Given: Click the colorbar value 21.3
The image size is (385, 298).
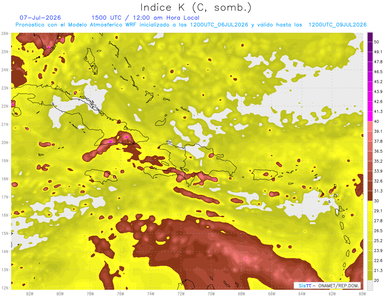Looking at the screenshot, I should point(378,271).
